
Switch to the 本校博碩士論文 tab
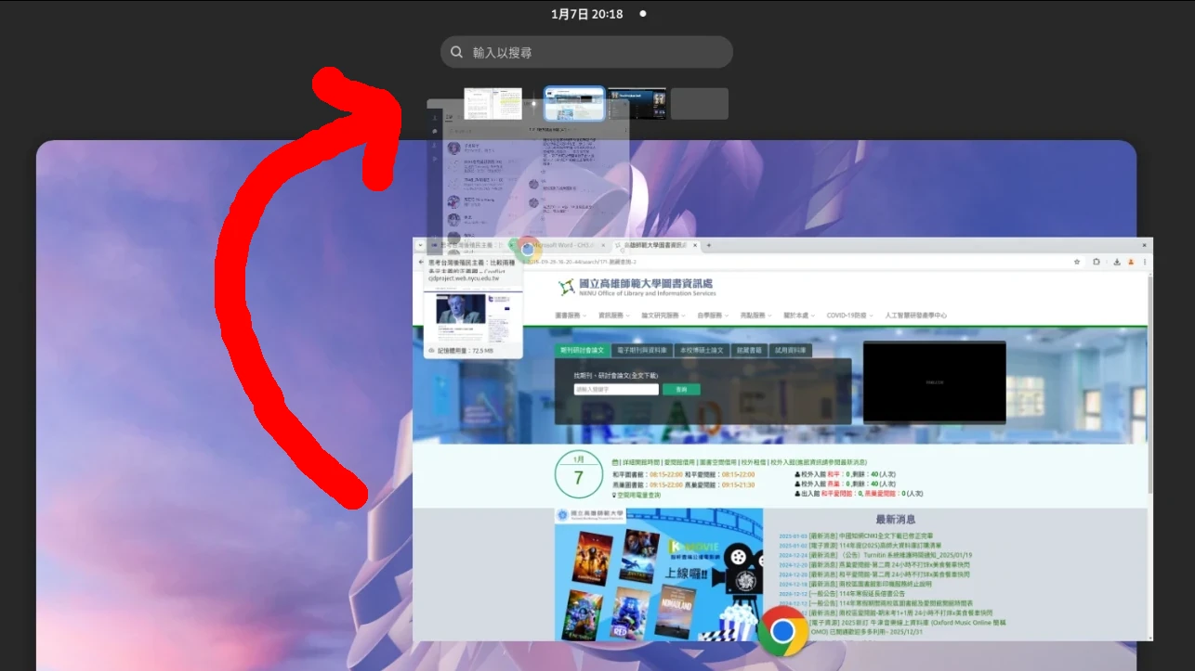coord(702,351)
